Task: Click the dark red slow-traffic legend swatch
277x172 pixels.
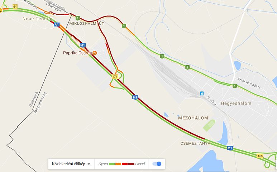Action: 131,164
